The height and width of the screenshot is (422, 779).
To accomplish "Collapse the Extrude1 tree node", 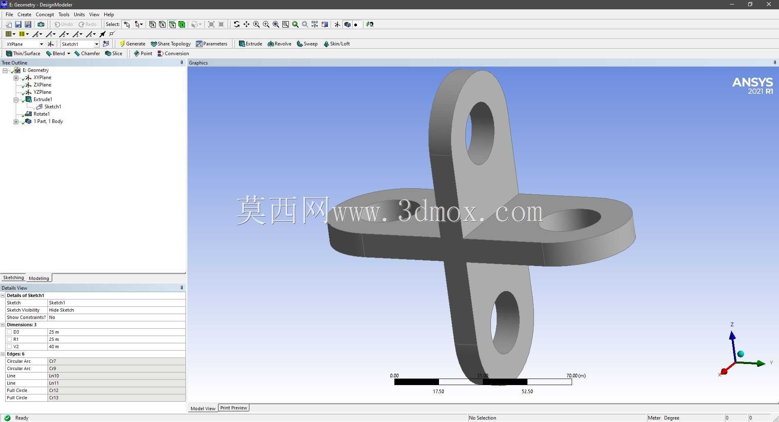I will [16, 99].
